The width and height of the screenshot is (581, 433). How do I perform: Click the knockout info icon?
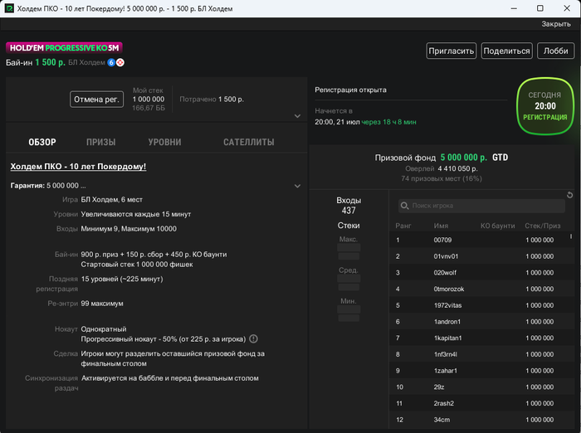coord(253,339)
